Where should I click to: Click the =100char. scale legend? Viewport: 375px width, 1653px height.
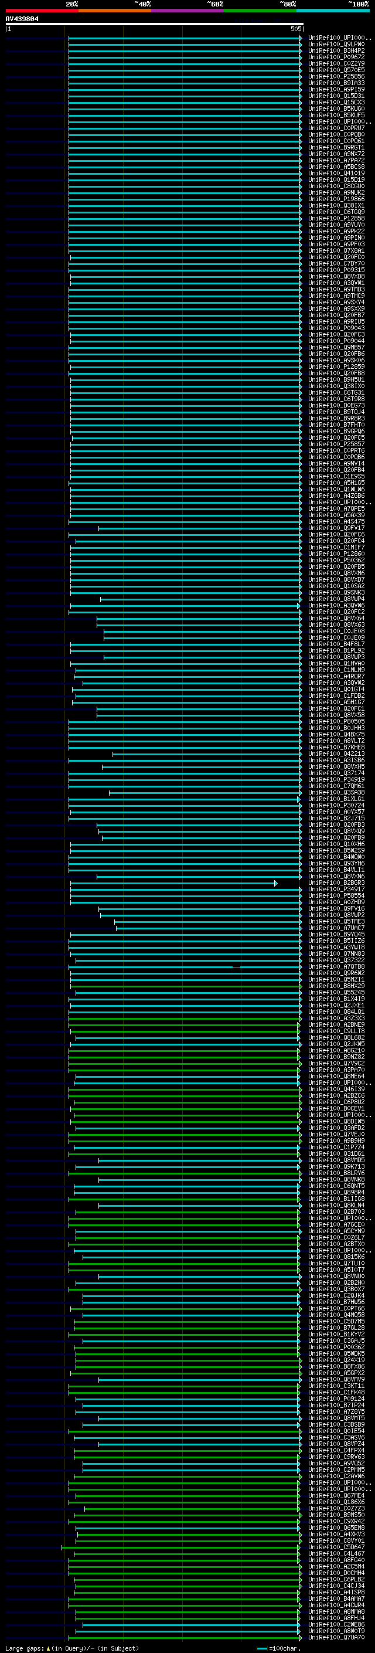(278, 1648)
